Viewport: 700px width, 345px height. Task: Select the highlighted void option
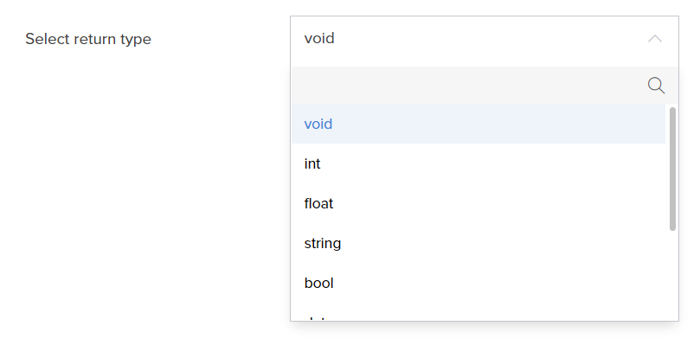pos(318,124)
